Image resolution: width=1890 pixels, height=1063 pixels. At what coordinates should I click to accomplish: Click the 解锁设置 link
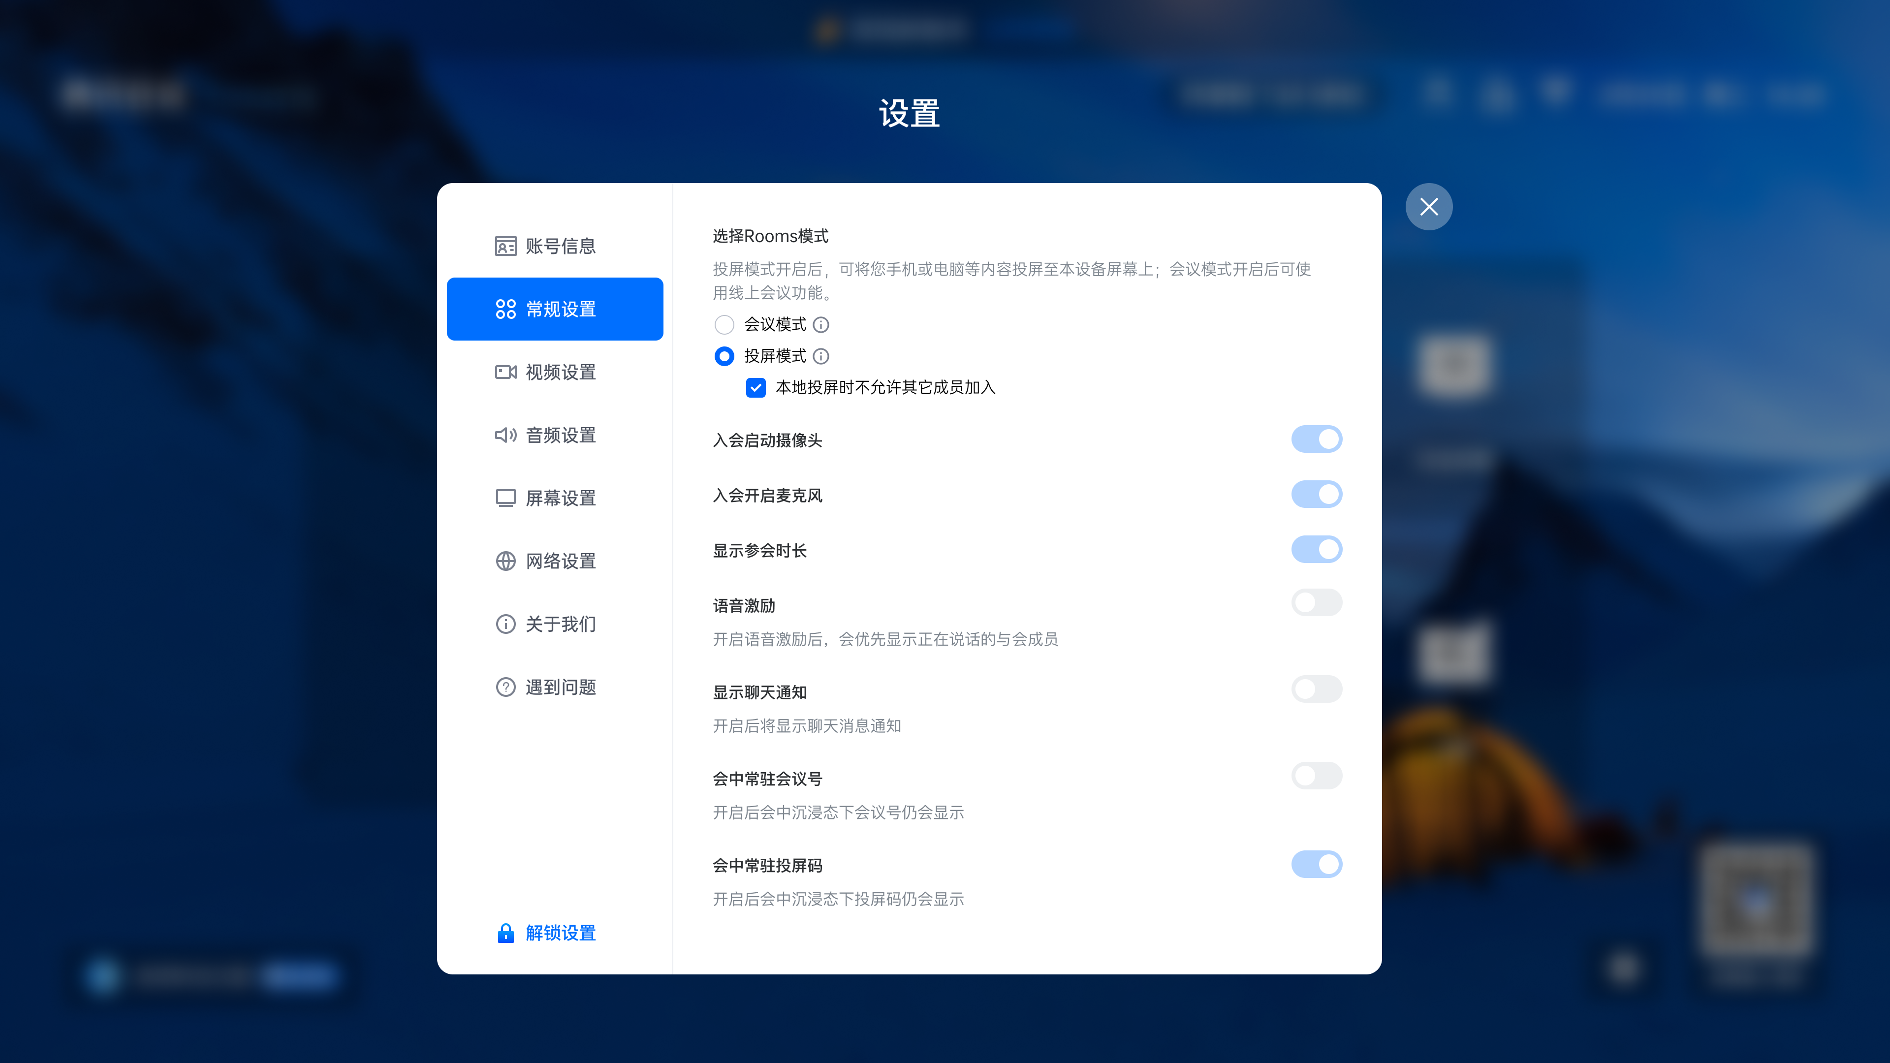(x=561, y=933)
